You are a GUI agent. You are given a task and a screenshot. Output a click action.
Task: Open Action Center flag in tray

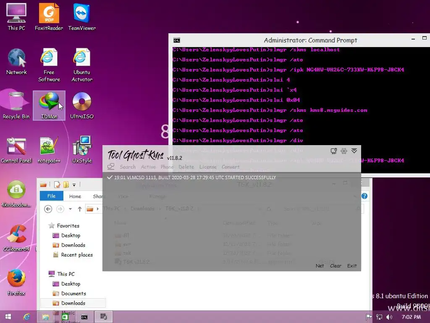pyautogui.click(x=369, y=317)
